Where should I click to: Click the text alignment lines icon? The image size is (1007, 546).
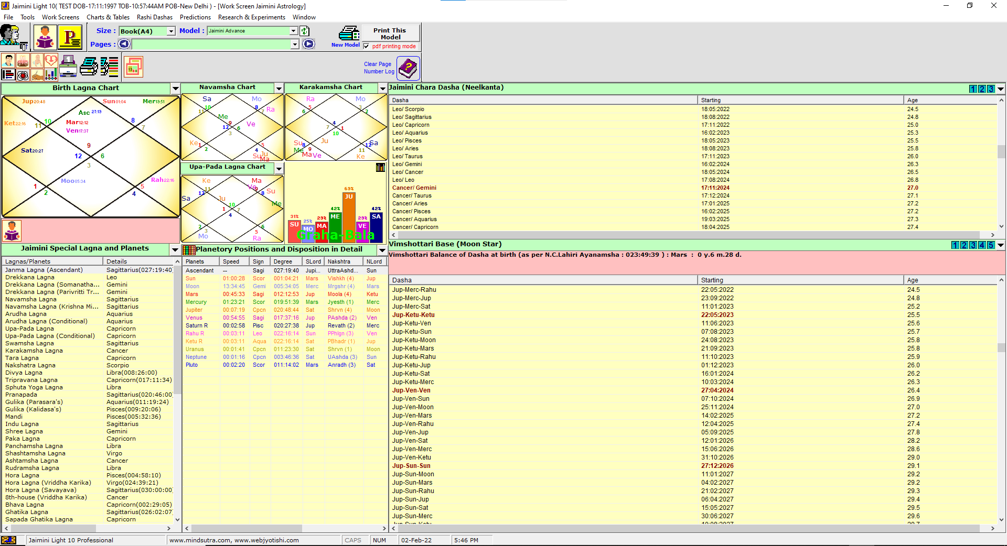coord(8,75)
